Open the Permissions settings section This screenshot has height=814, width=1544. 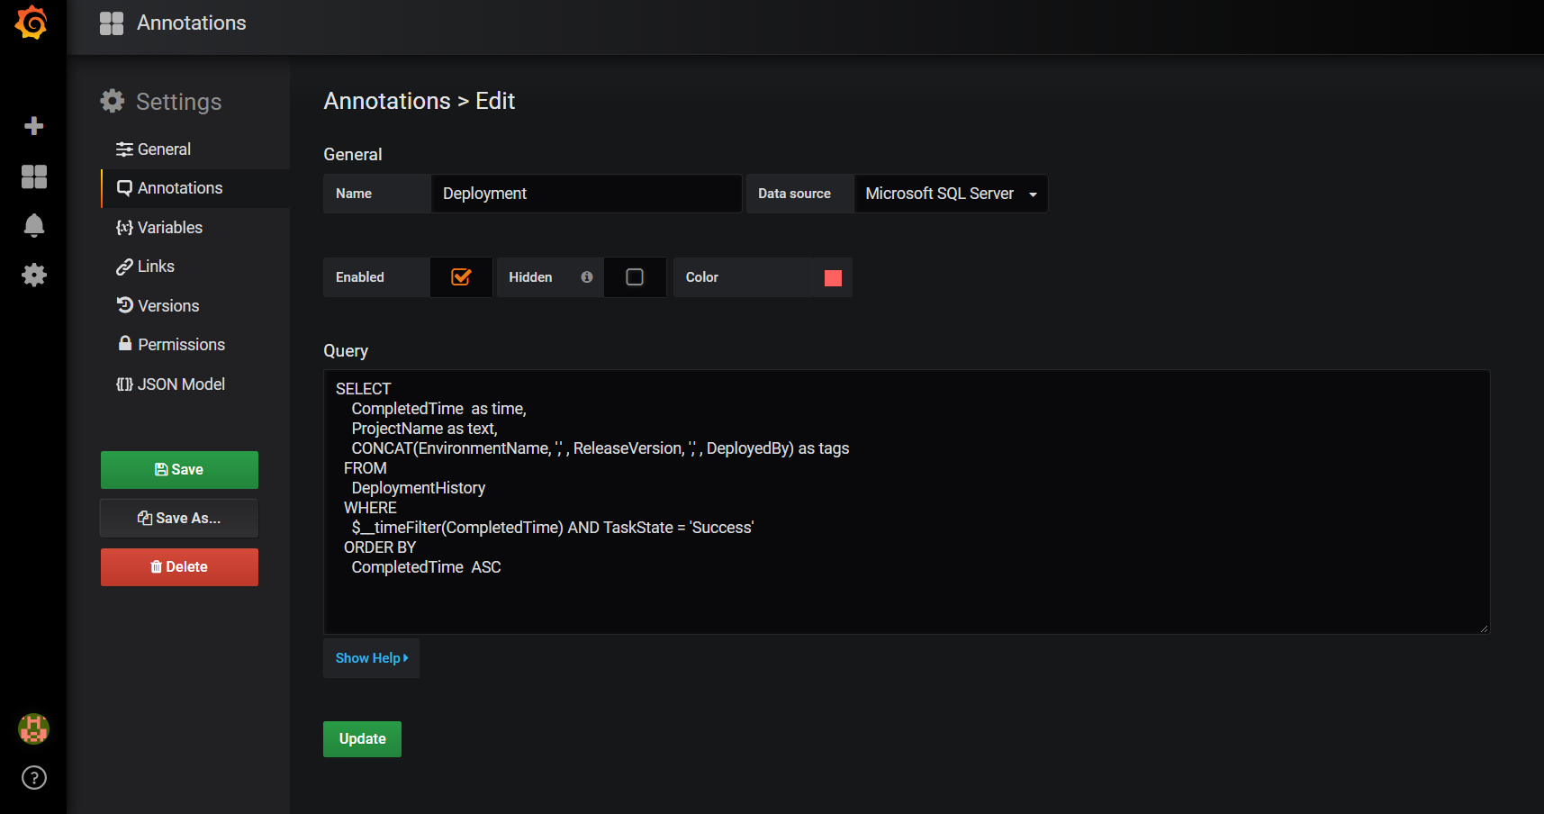(181, 344)
